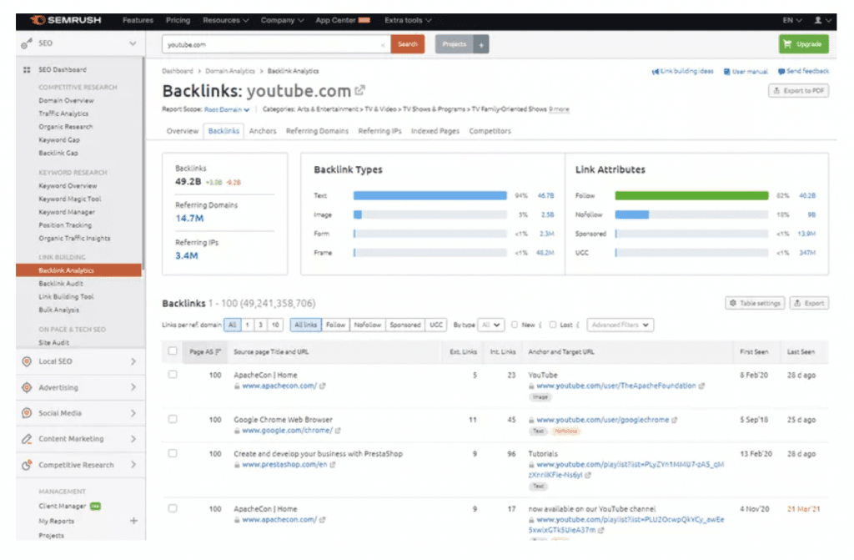The width and height of the screenshot is (854, 560).
Task: Click the Export to PDF button
Action: [x=798, y=90]
